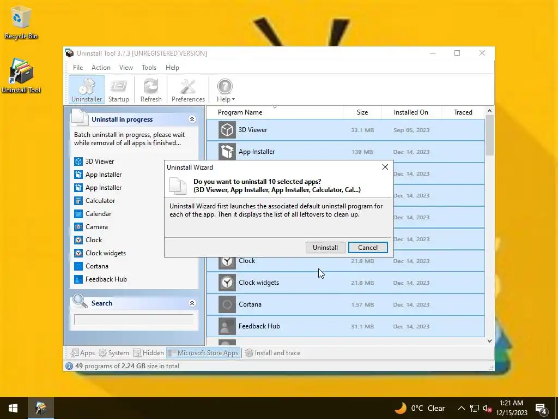Open the Recycle Bin desktop icon
The image size is (558, 419).
(21, 22)
